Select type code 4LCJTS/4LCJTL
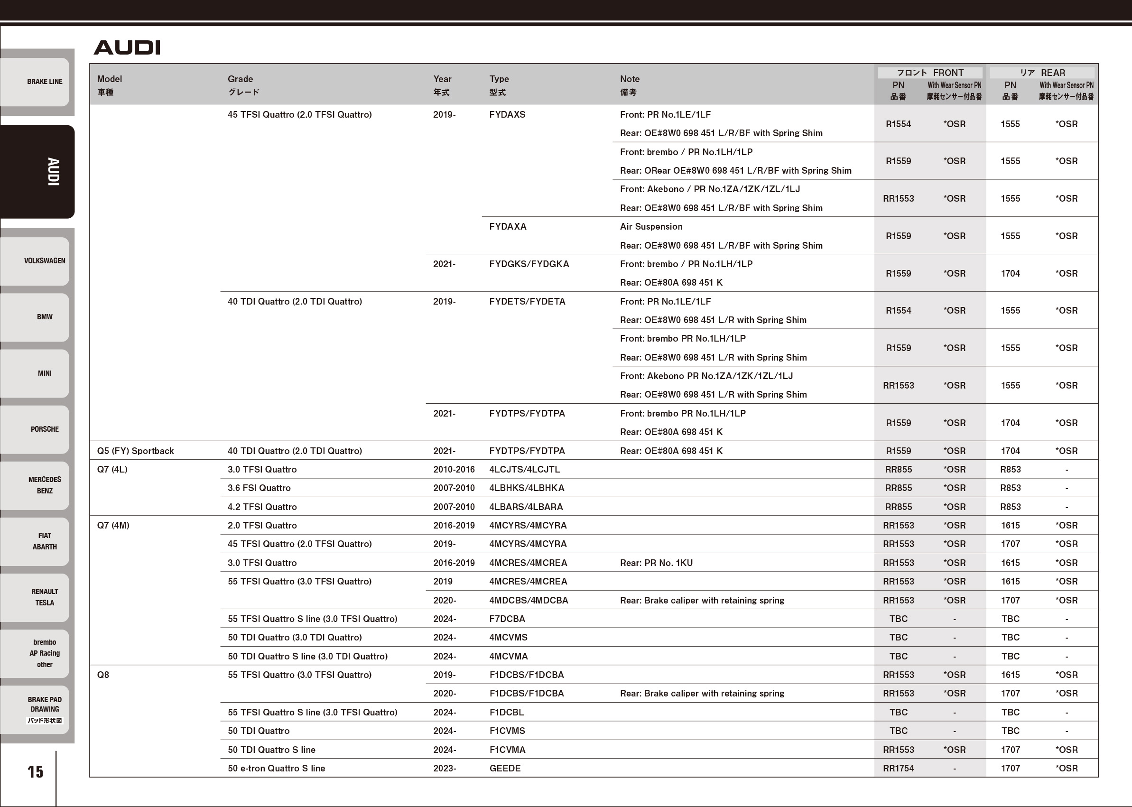 (524, 470)
